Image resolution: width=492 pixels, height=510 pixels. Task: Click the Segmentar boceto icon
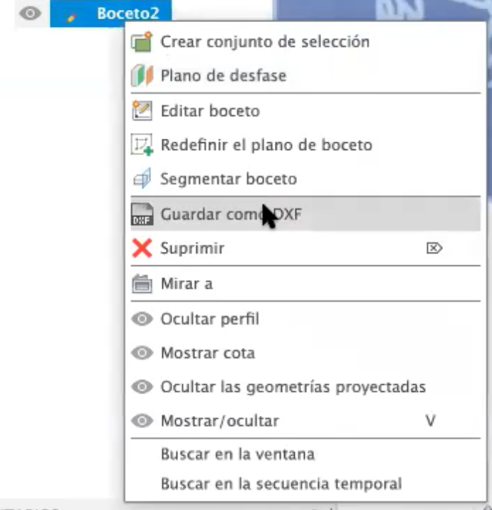tap(142, 179)
